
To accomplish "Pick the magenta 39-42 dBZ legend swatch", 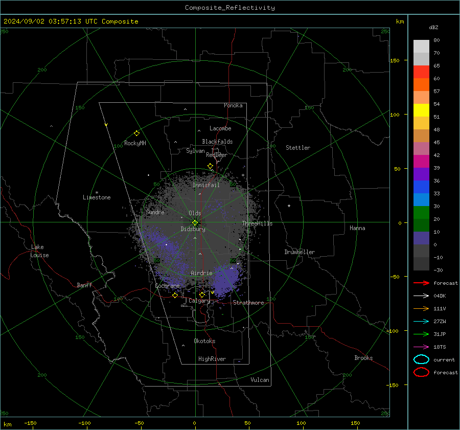I will tap(421, 162).
